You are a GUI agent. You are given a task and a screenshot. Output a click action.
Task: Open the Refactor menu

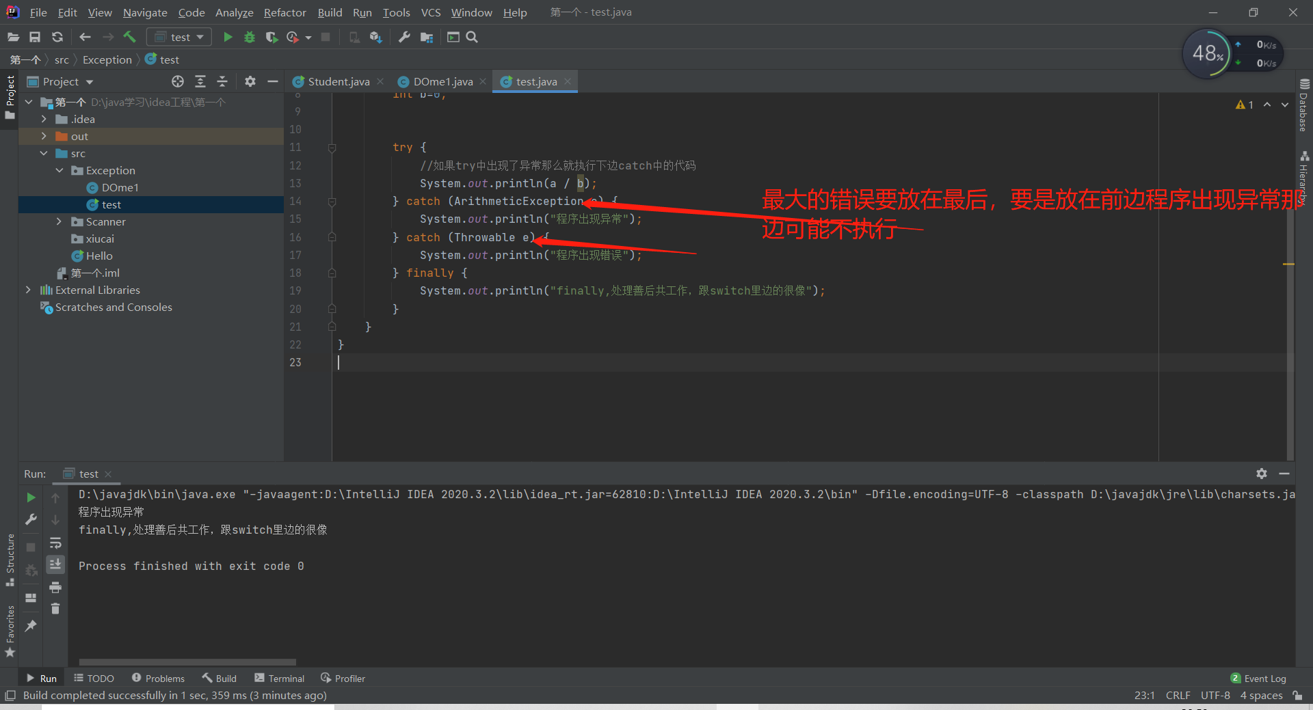coord(284,12)
